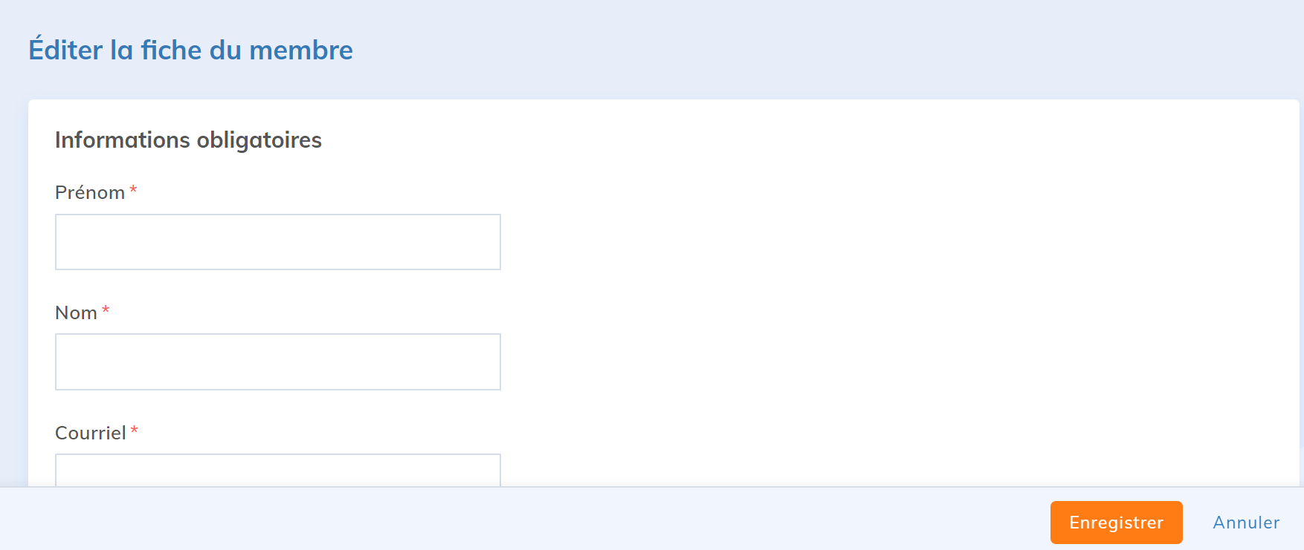
Task: Click the Prénom text input field
Action: [x=277, y=242]
